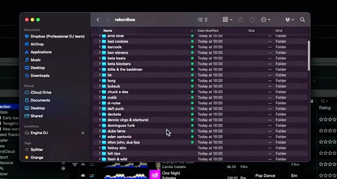This screenshot has width=337, height=179.
Task: Click the Finder vertical scrollbar
Action: click(309, 56)
